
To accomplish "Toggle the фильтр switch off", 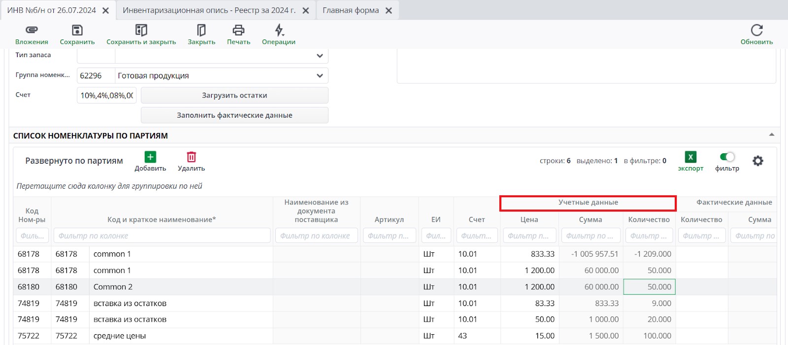I will point(727,157).
